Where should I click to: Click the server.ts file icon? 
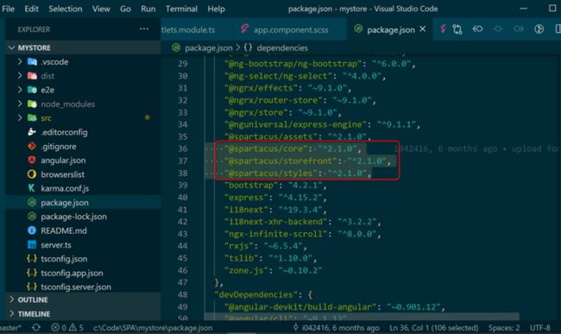coord(32,244)
